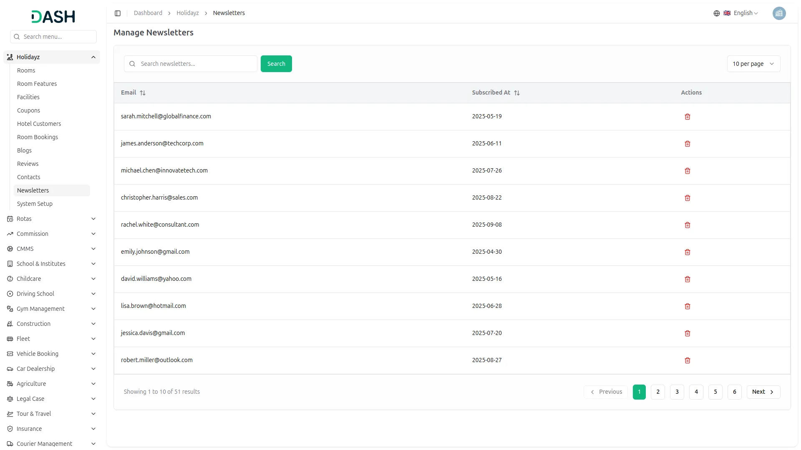Sort by Subscribed At arrows
Screen dimensions: 801x450
coord(516,93)
